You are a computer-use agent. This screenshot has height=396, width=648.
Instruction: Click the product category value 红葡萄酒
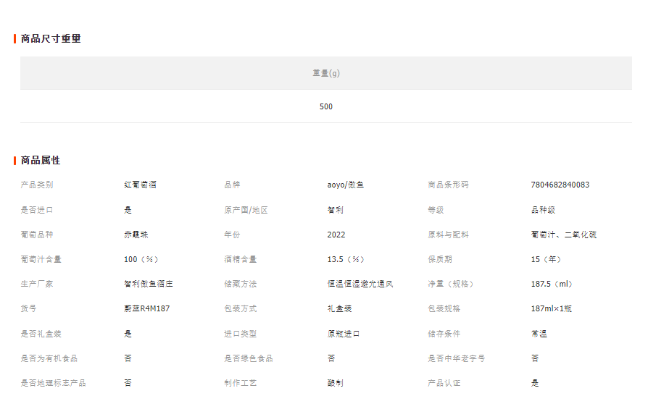[x=140, y=185]
